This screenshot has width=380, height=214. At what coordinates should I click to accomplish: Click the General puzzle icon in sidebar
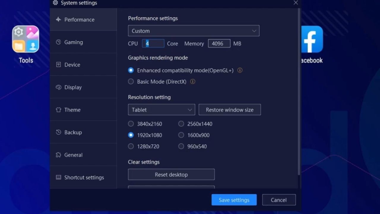(x=58, y=155)
